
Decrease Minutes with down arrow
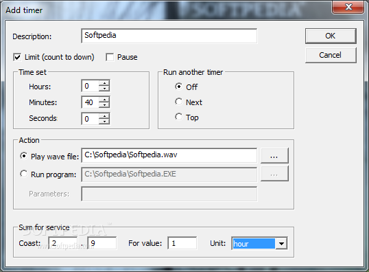coord(104,105)
